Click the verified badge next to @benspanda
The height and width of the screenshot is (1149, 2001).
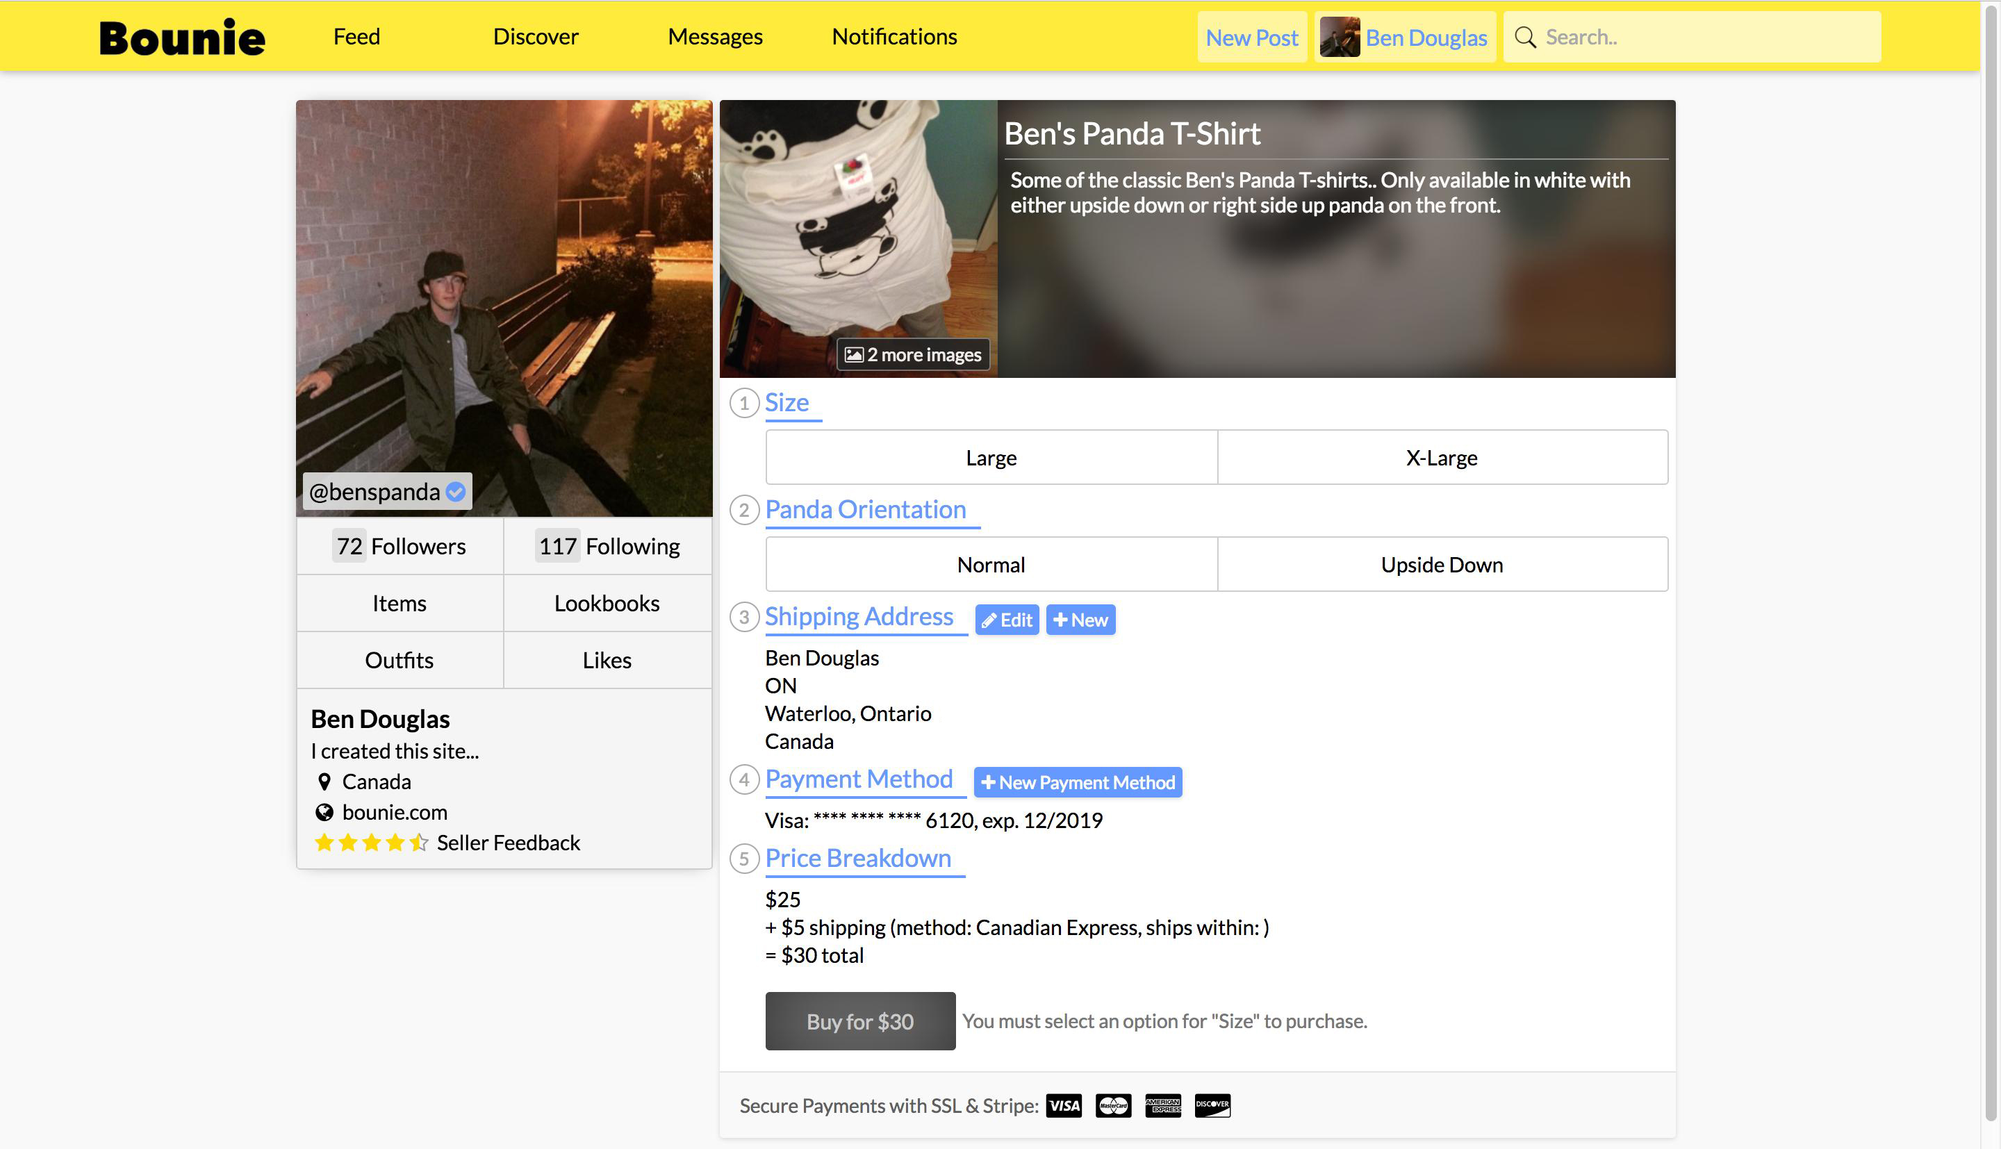click(x=455, y=492)
